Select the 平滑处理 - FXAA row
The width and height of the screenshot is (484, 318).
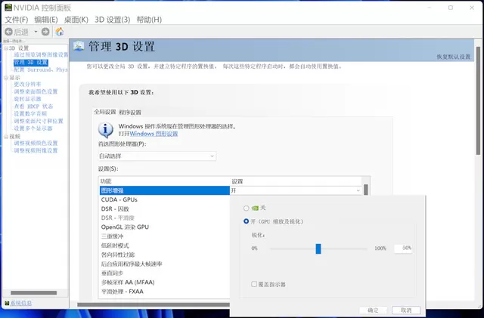click(165, 292)
